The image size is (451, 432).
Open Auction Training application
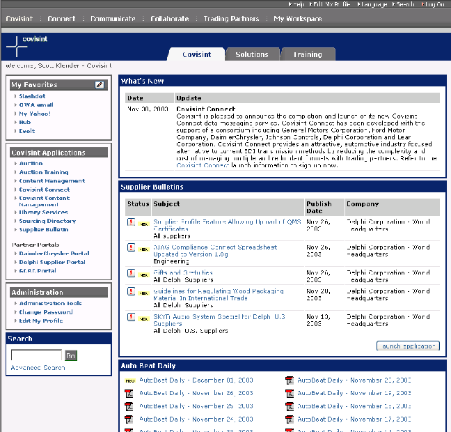point(44,172)
